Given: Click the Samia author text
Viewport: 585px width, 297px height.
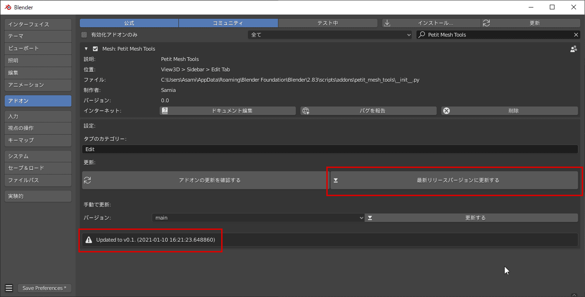Looking at the screenshot, I should point(168,90).
